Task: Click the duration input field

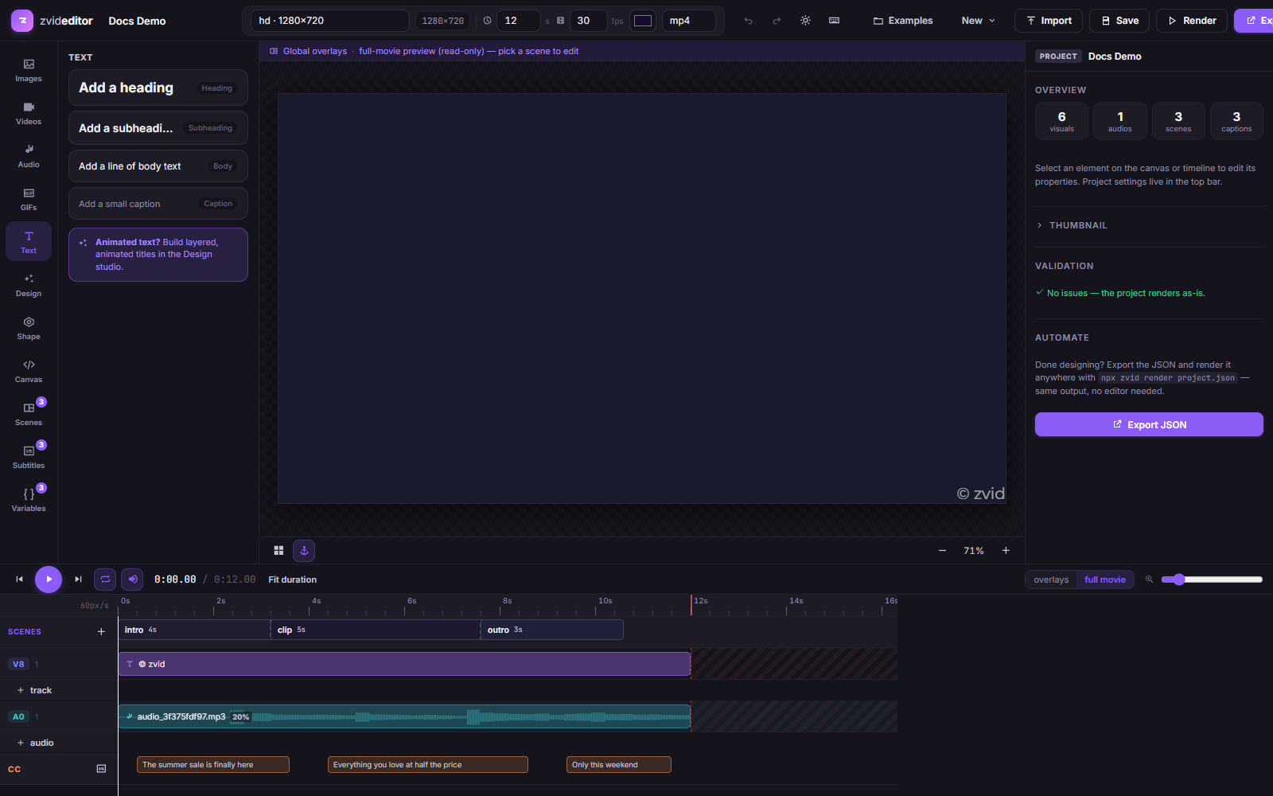Action: point(519,21)
